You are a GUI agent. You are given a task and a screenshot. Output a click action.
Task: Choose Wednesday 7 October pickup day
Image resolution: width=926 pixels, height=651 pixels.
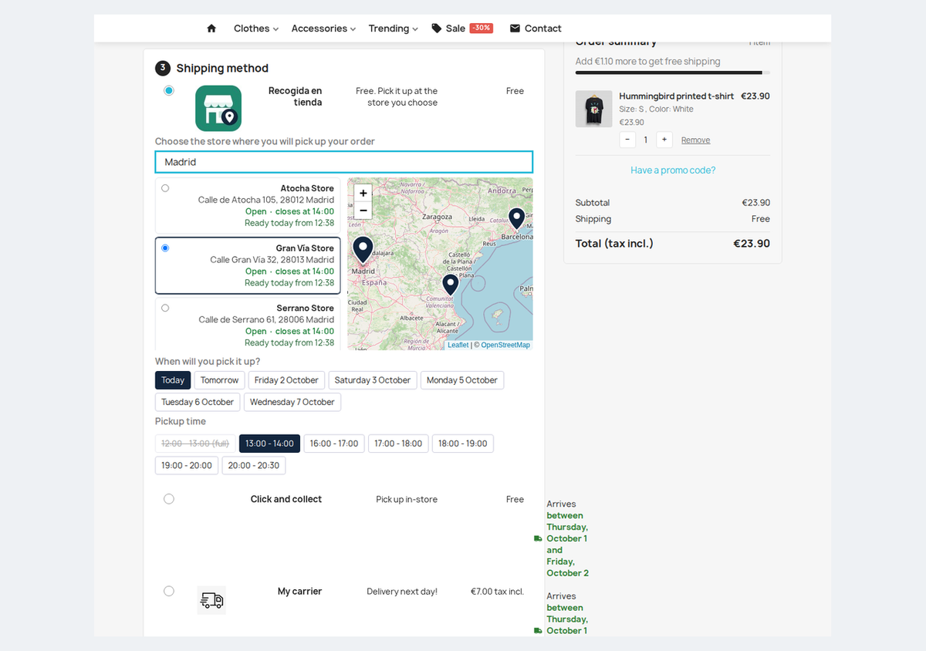coord(292,402)
